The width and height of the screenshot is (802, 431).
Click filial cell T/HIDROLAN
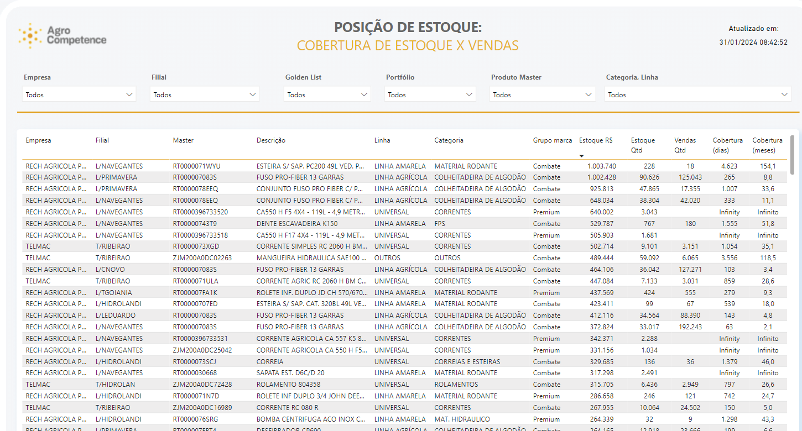pos(115,385)
